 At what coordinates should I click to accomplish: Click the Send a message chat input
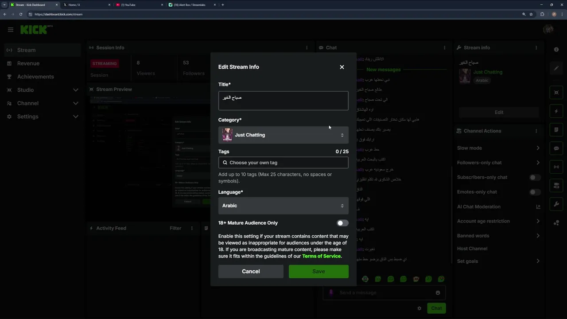pos(385,292)
